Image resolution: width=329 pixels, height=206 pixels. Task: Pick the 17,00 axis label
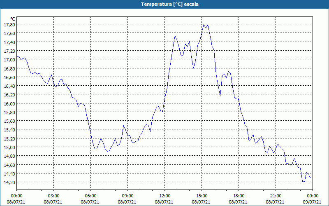point(9,60)
